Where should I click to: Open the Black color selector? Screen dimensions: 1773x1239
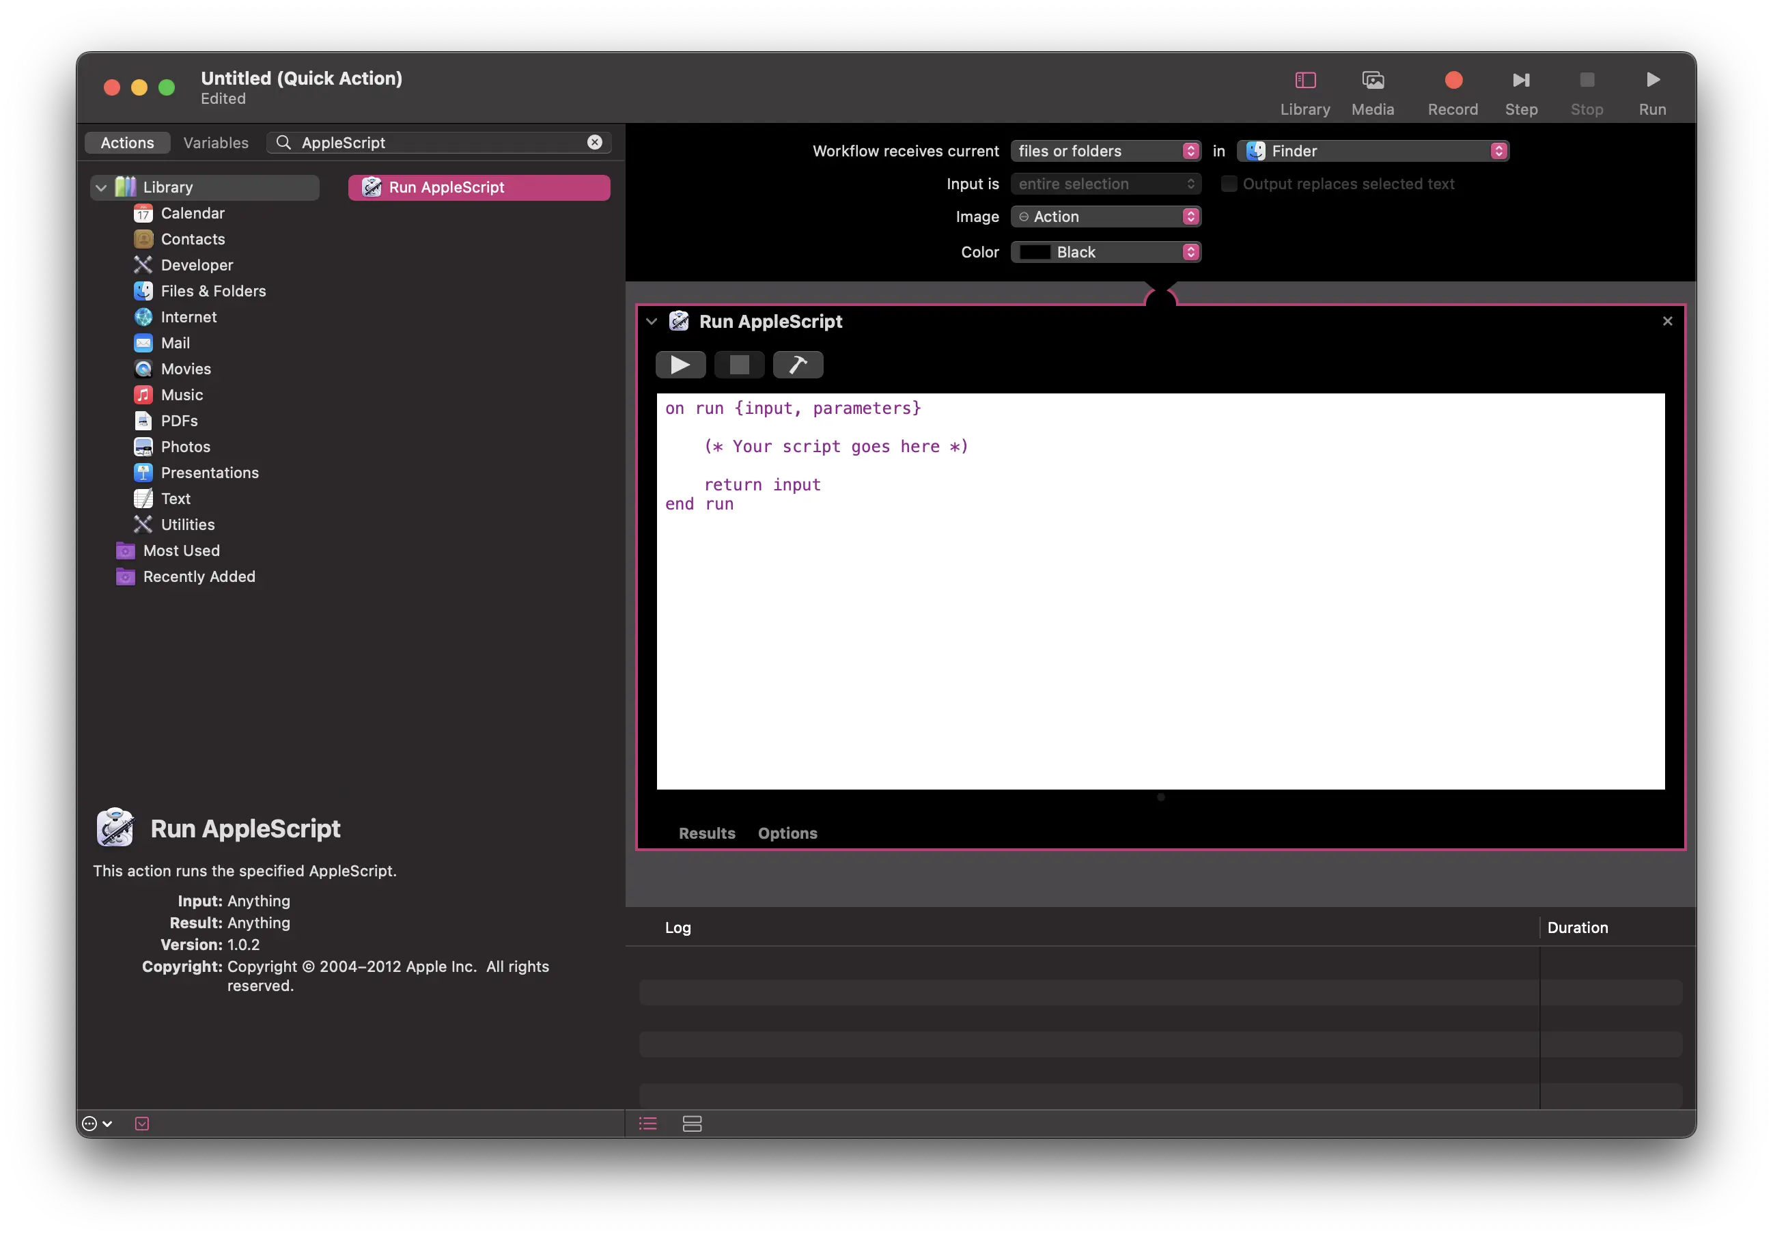tap(1106, 252)
